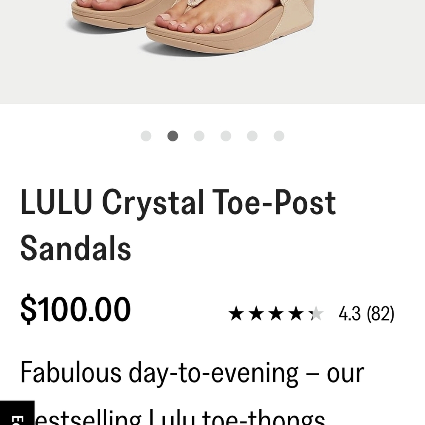
Task: Select the active second carousel dot
Action: point(173,135)
